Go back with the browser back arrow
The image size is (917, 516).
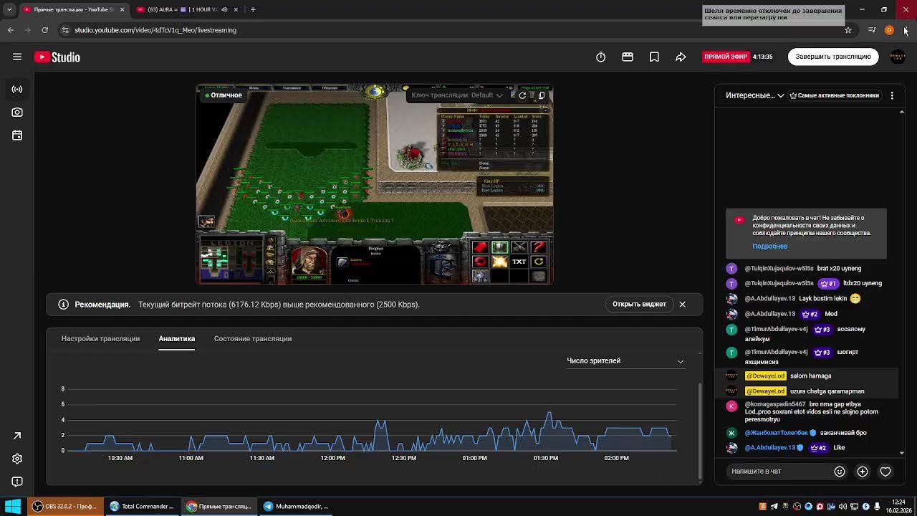[10, 30]
